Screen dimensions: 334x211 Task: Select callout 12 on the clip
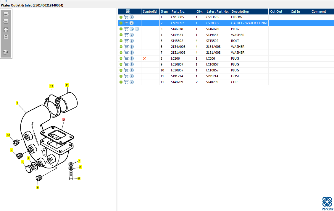51,86
